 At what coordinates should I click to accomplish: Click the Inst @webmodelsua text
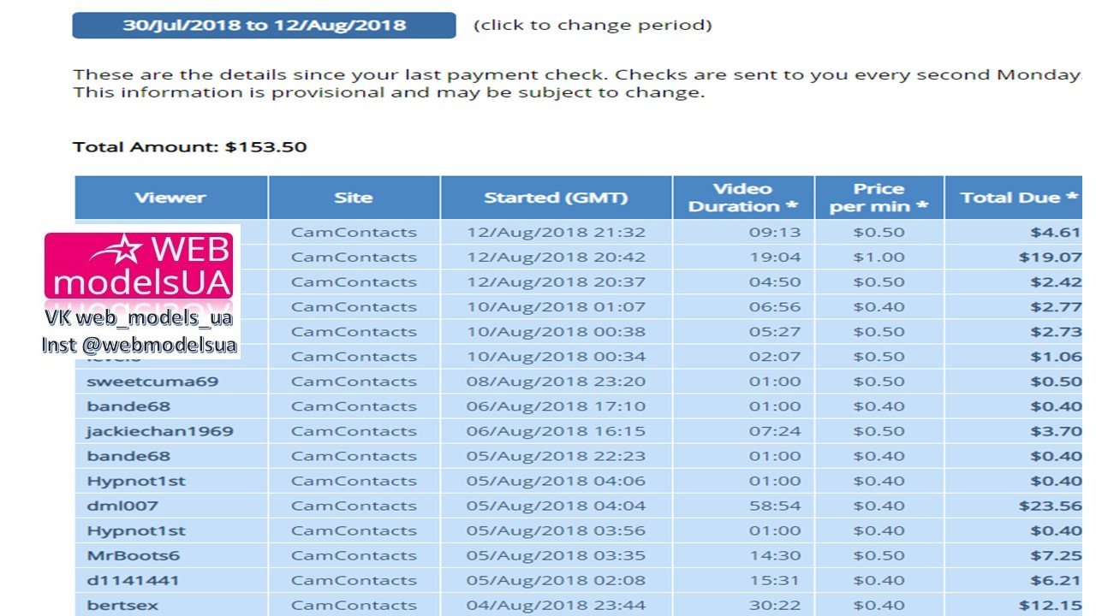pos(140,346)
